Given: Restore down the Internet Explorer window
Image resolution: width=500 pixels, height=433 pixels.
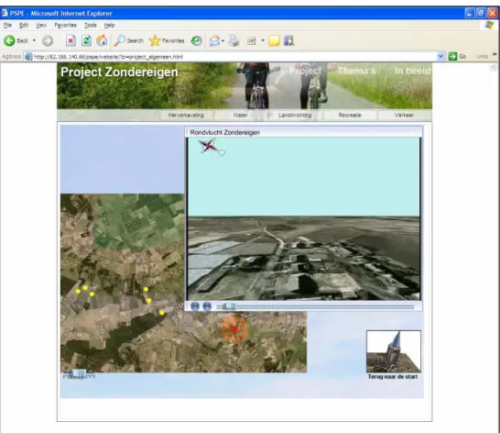Looking at the screenshot, I should point(481,13).
